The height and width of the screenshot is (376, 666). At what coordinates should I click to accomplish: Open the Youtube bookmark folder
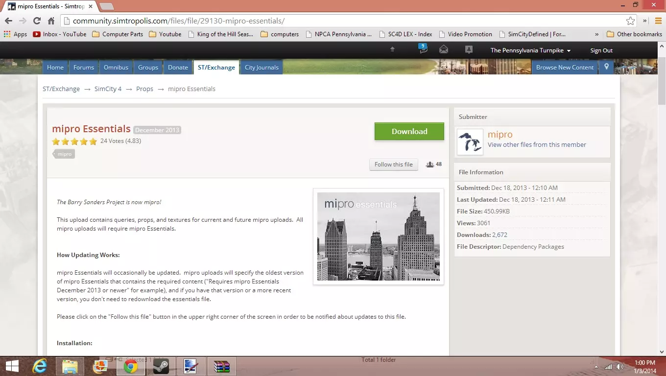pos(165,34)
